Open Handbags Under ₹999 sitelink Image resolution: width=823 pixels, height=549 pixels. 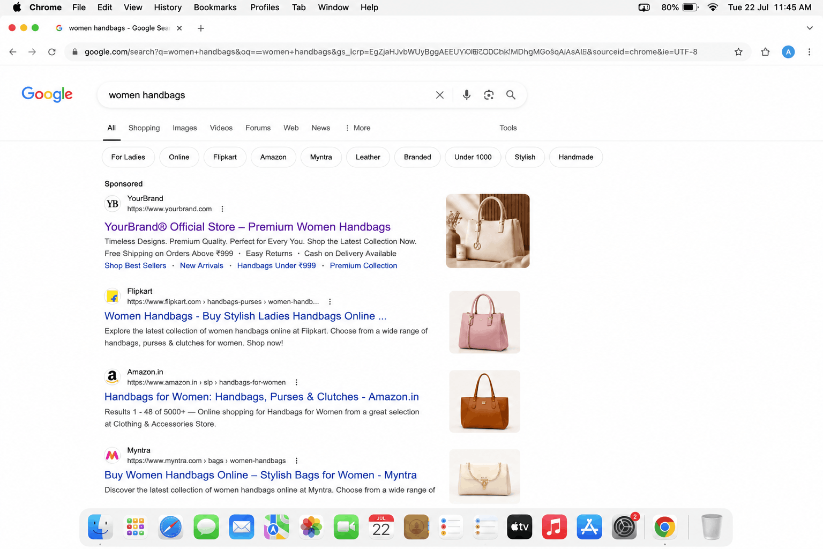tap(276, 265)
